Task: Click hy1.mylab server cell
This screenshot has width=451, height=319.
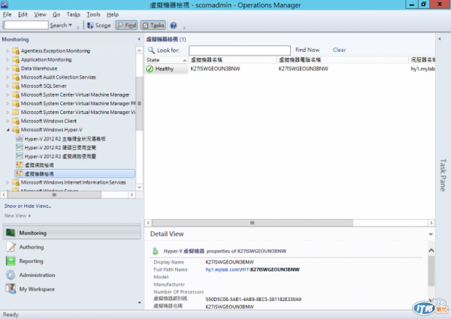Action: [x=422, y=68]
